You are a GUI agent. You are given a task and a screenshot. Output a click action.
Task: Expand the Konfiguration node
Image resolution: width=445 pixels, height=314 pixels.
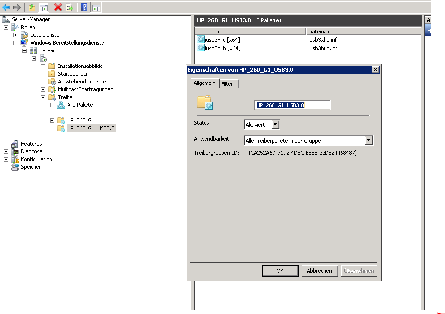6,160
